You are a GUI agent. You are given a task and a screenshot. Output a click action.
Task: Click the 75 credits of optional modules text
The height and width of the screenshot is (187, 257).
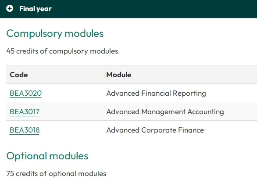tap(56, 173)
